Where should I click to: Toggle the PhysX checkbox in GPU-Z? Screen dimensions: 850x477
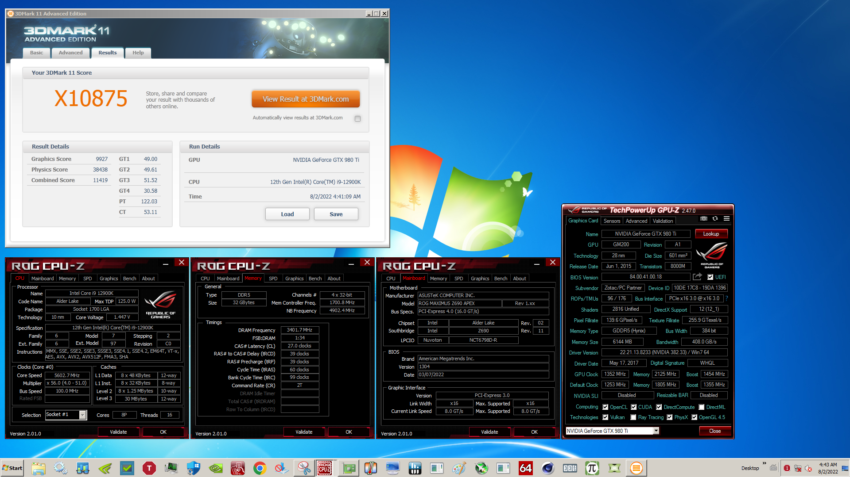tap(670, 417)
